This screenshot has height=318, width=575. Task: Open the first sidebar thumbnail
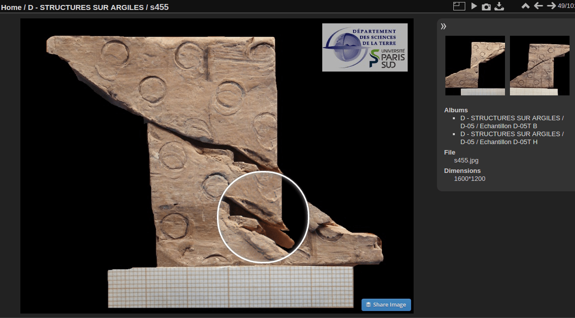click(475, 66)
